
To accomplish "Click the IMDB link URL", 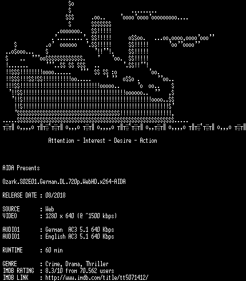I will coord(97,278).
